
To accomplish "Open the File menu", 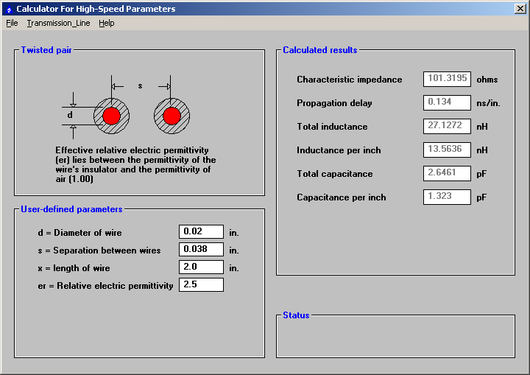I will [12, 23].
